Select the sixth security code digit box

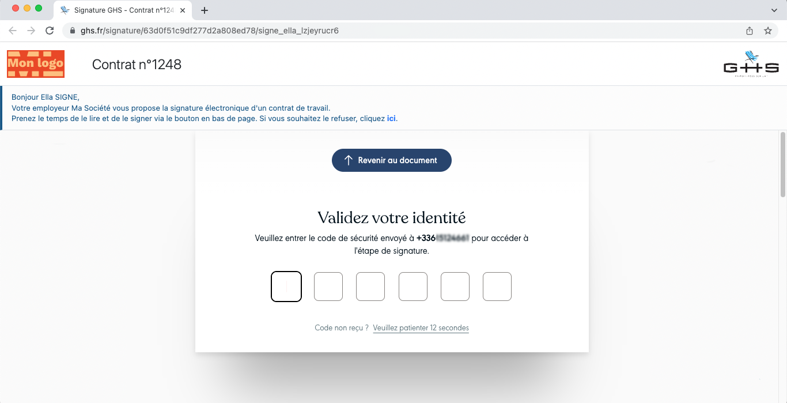click(497, 287)
